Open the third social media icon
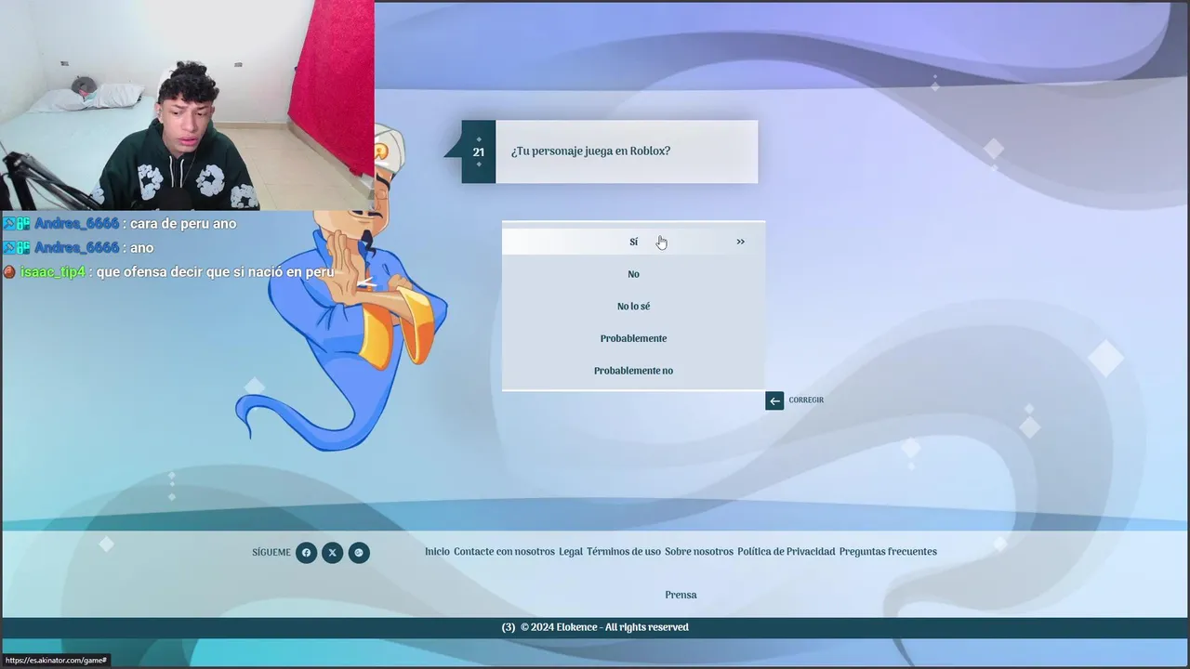Image resolution: width=1190 pixels, height=669 pixels. click(x=359, y=553)
